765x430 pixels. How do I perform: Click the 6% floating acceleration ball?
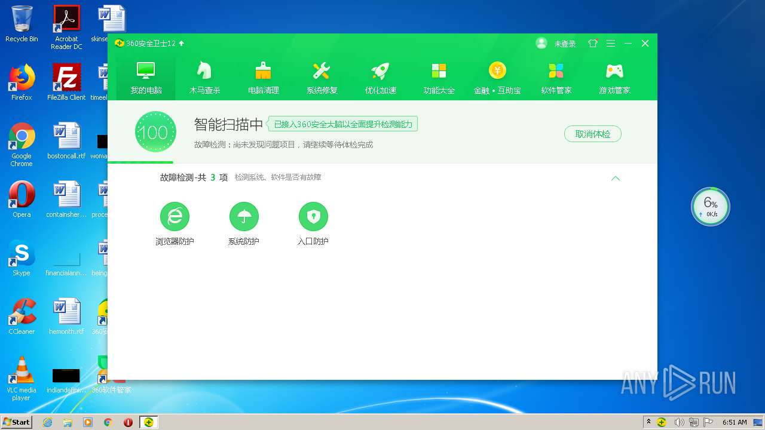(711, 207)
